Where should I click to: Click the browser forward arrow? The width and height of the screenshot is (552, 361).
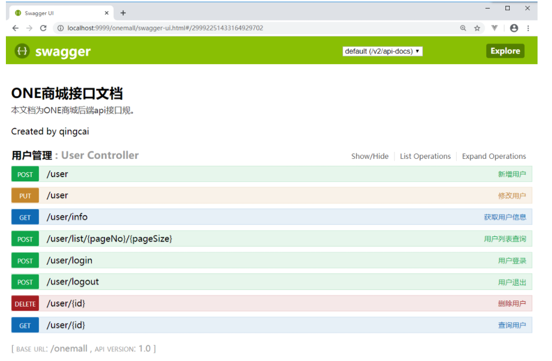[x=29, y=28]
